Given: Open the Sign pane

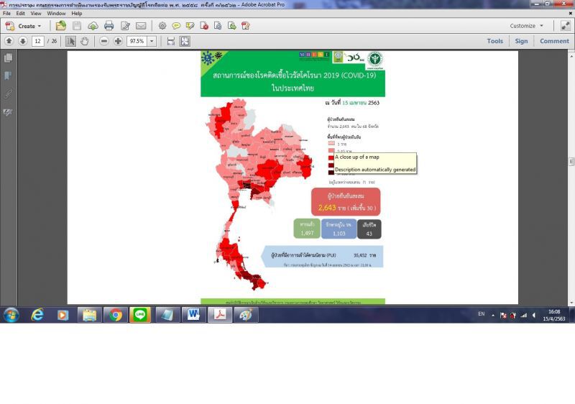Looking at the screenshot, I should (x=521, y=41).
